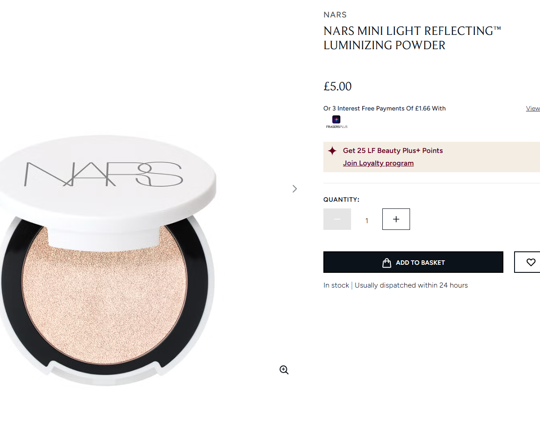The width and height of the screenshot is (540, 424).
Task: Click Usually dispatched within 24 hours text
Action: (411, 285)
